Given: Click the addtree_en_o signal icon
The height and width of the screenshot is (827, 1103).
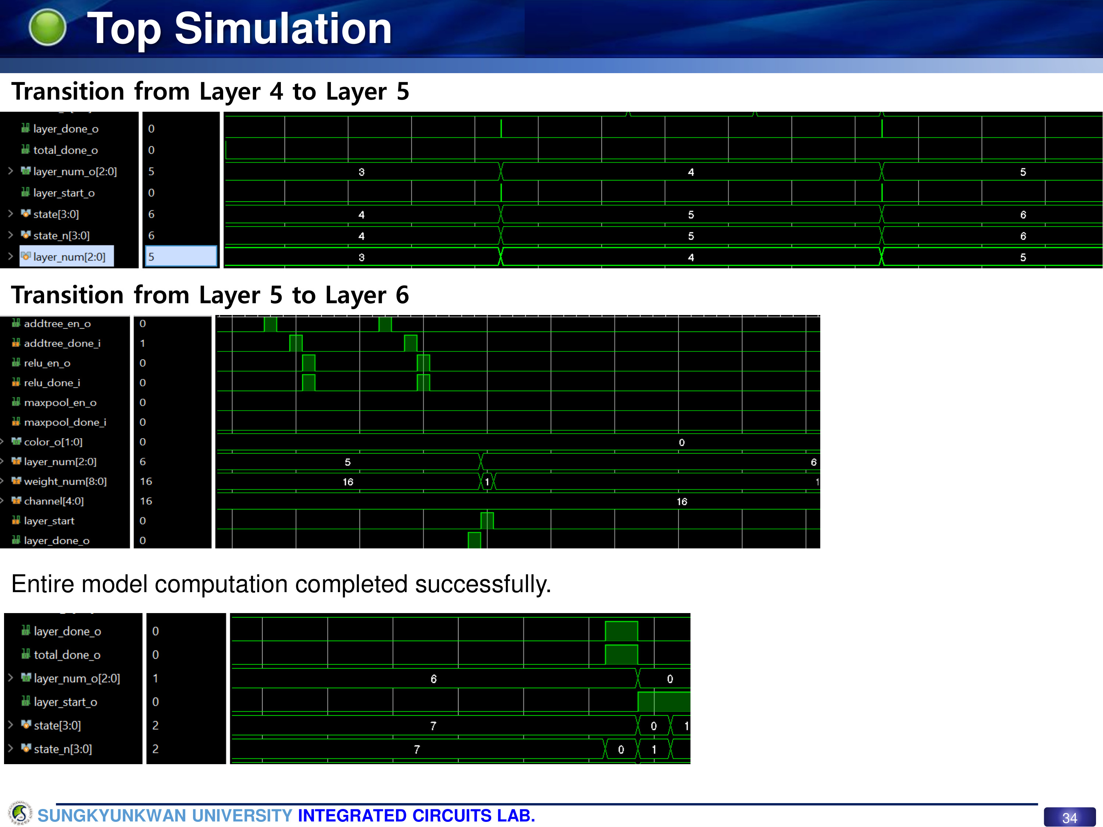Looking at the screenshot, I should [16, 323].
